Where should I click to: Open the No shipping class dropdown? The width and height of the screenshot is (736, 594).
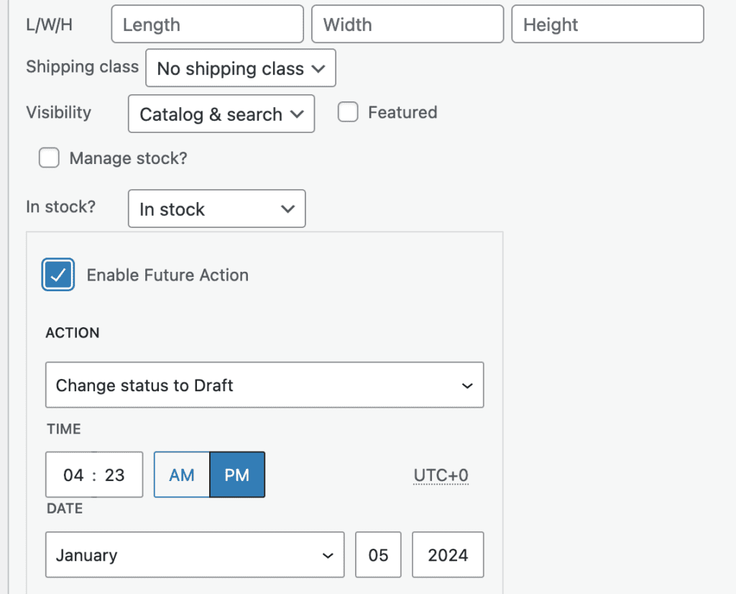click(240, 68)
